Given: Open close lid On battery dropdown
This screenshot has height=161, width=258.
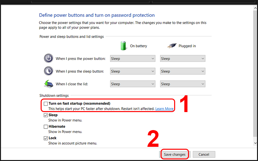Looking at the screenshot, I should 133,84.
